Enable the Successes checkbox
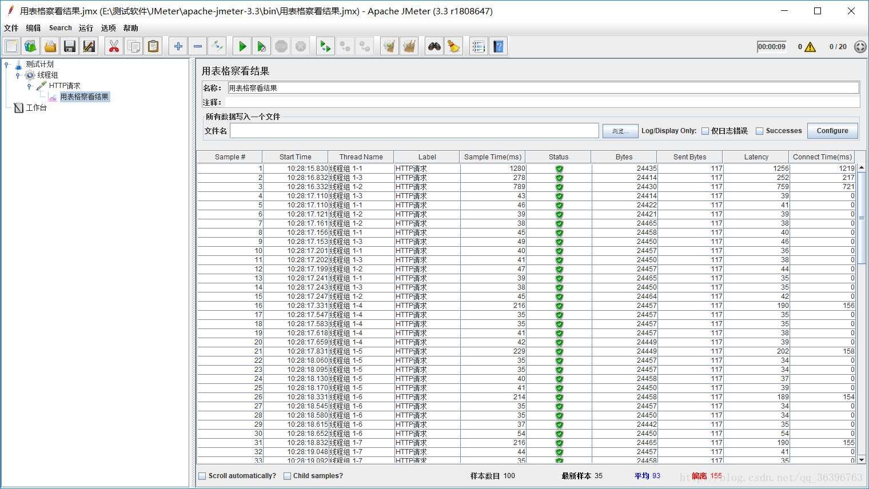 [760, 131]
